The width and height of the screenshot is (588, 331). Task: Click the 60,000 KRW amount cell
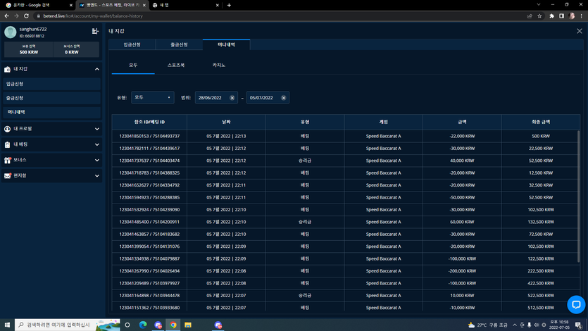(462, 222)
